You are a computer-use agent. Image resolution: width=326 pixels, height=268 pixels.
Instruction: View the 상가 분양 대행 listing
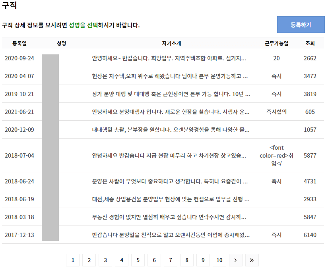pos(170,94)
